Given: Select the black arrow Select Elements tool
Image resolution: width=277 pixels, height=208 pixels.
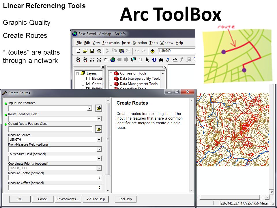Looking at the screenshot, I should point(147,60).
